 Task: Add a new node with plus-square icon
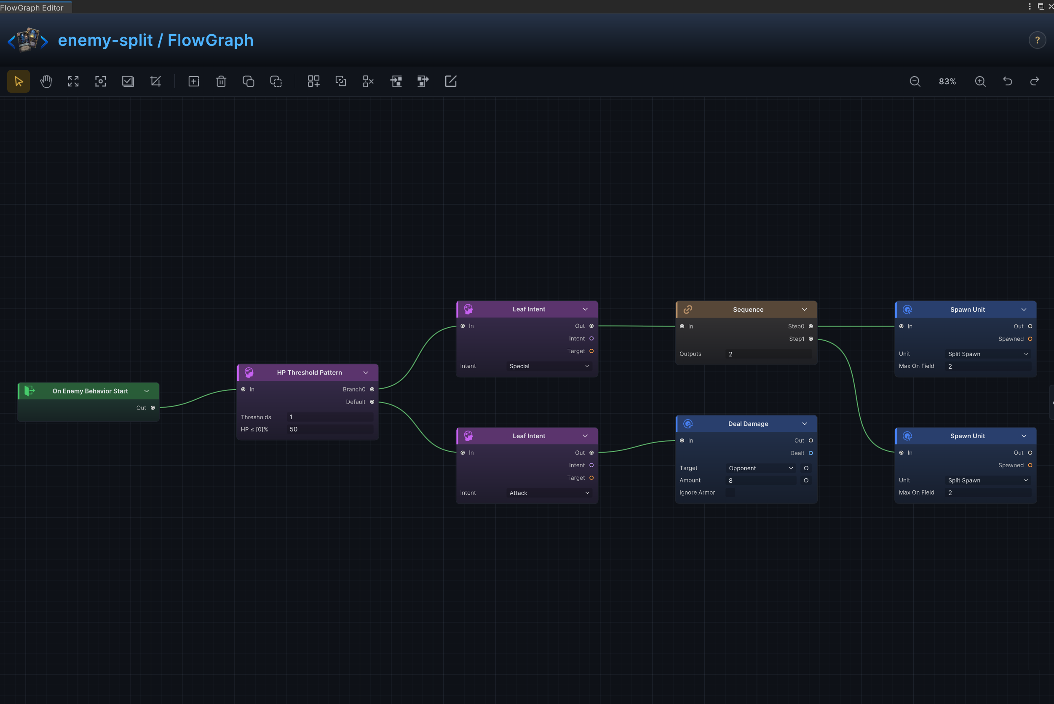[x=193, y=81]
